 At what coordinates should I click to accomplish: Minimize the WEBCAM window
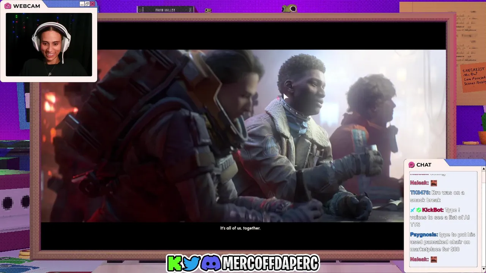pyautogui.click(x=82, y=4)
